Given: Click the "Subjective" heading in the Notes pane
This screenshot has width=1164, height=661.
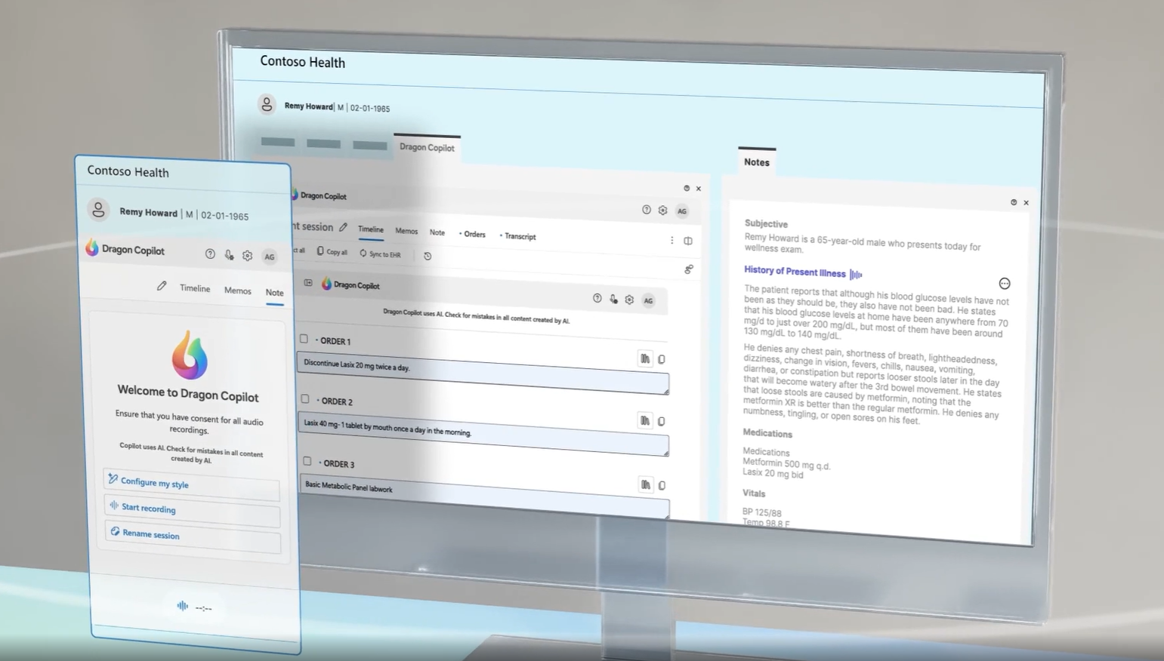Looking at the screenshot, I should point(766,223).
